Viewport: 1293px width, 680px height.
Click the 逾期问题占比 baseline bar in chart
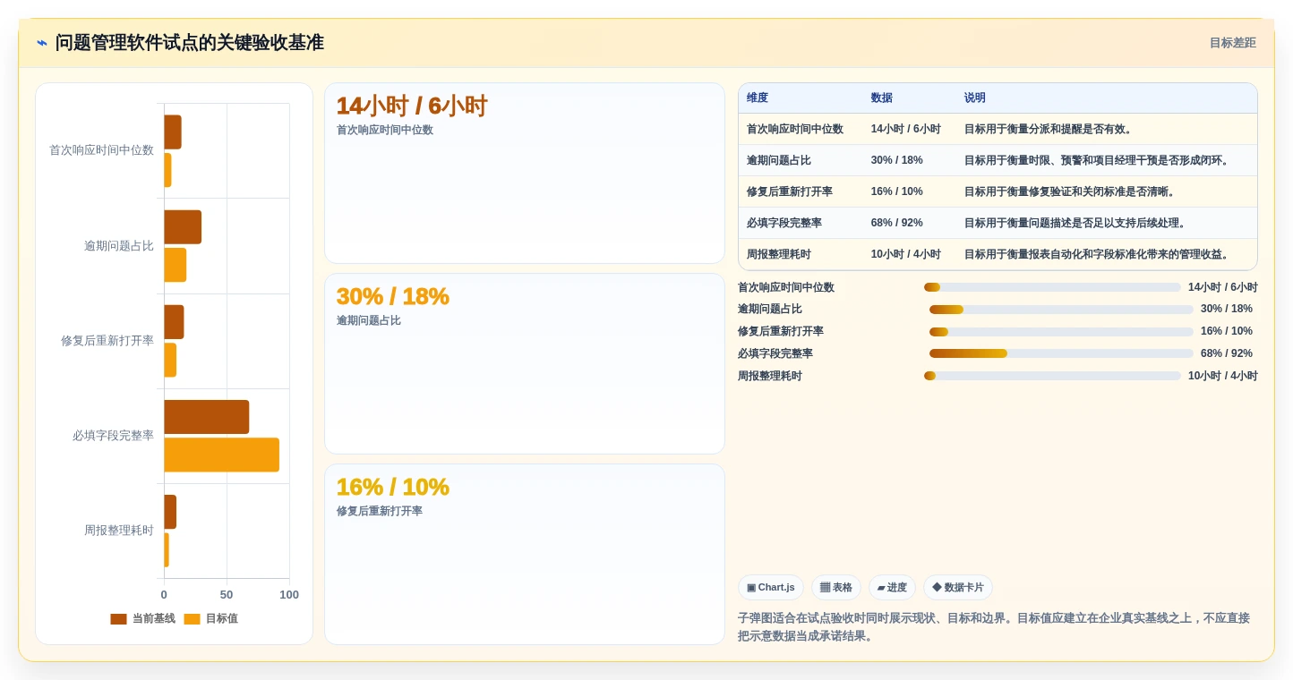tap(183, 227)
